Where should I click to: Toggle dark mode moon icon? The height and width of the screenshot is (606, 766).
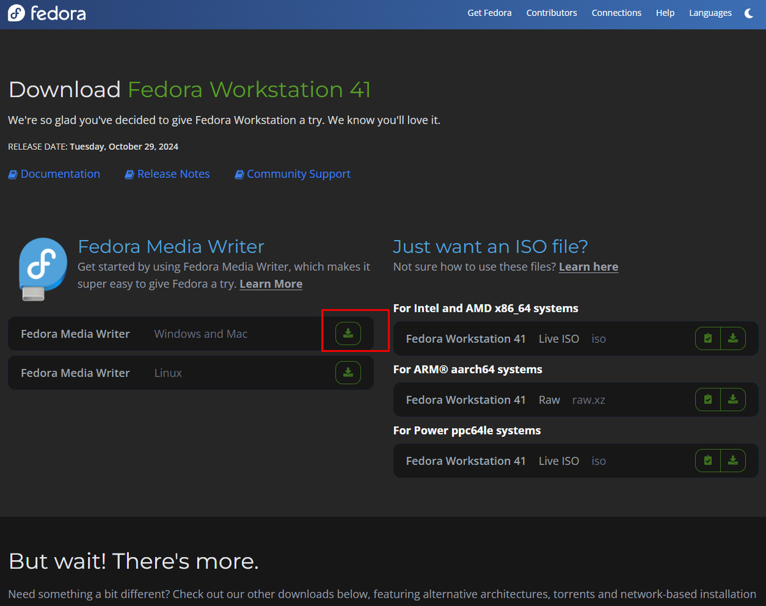point(749,13)
